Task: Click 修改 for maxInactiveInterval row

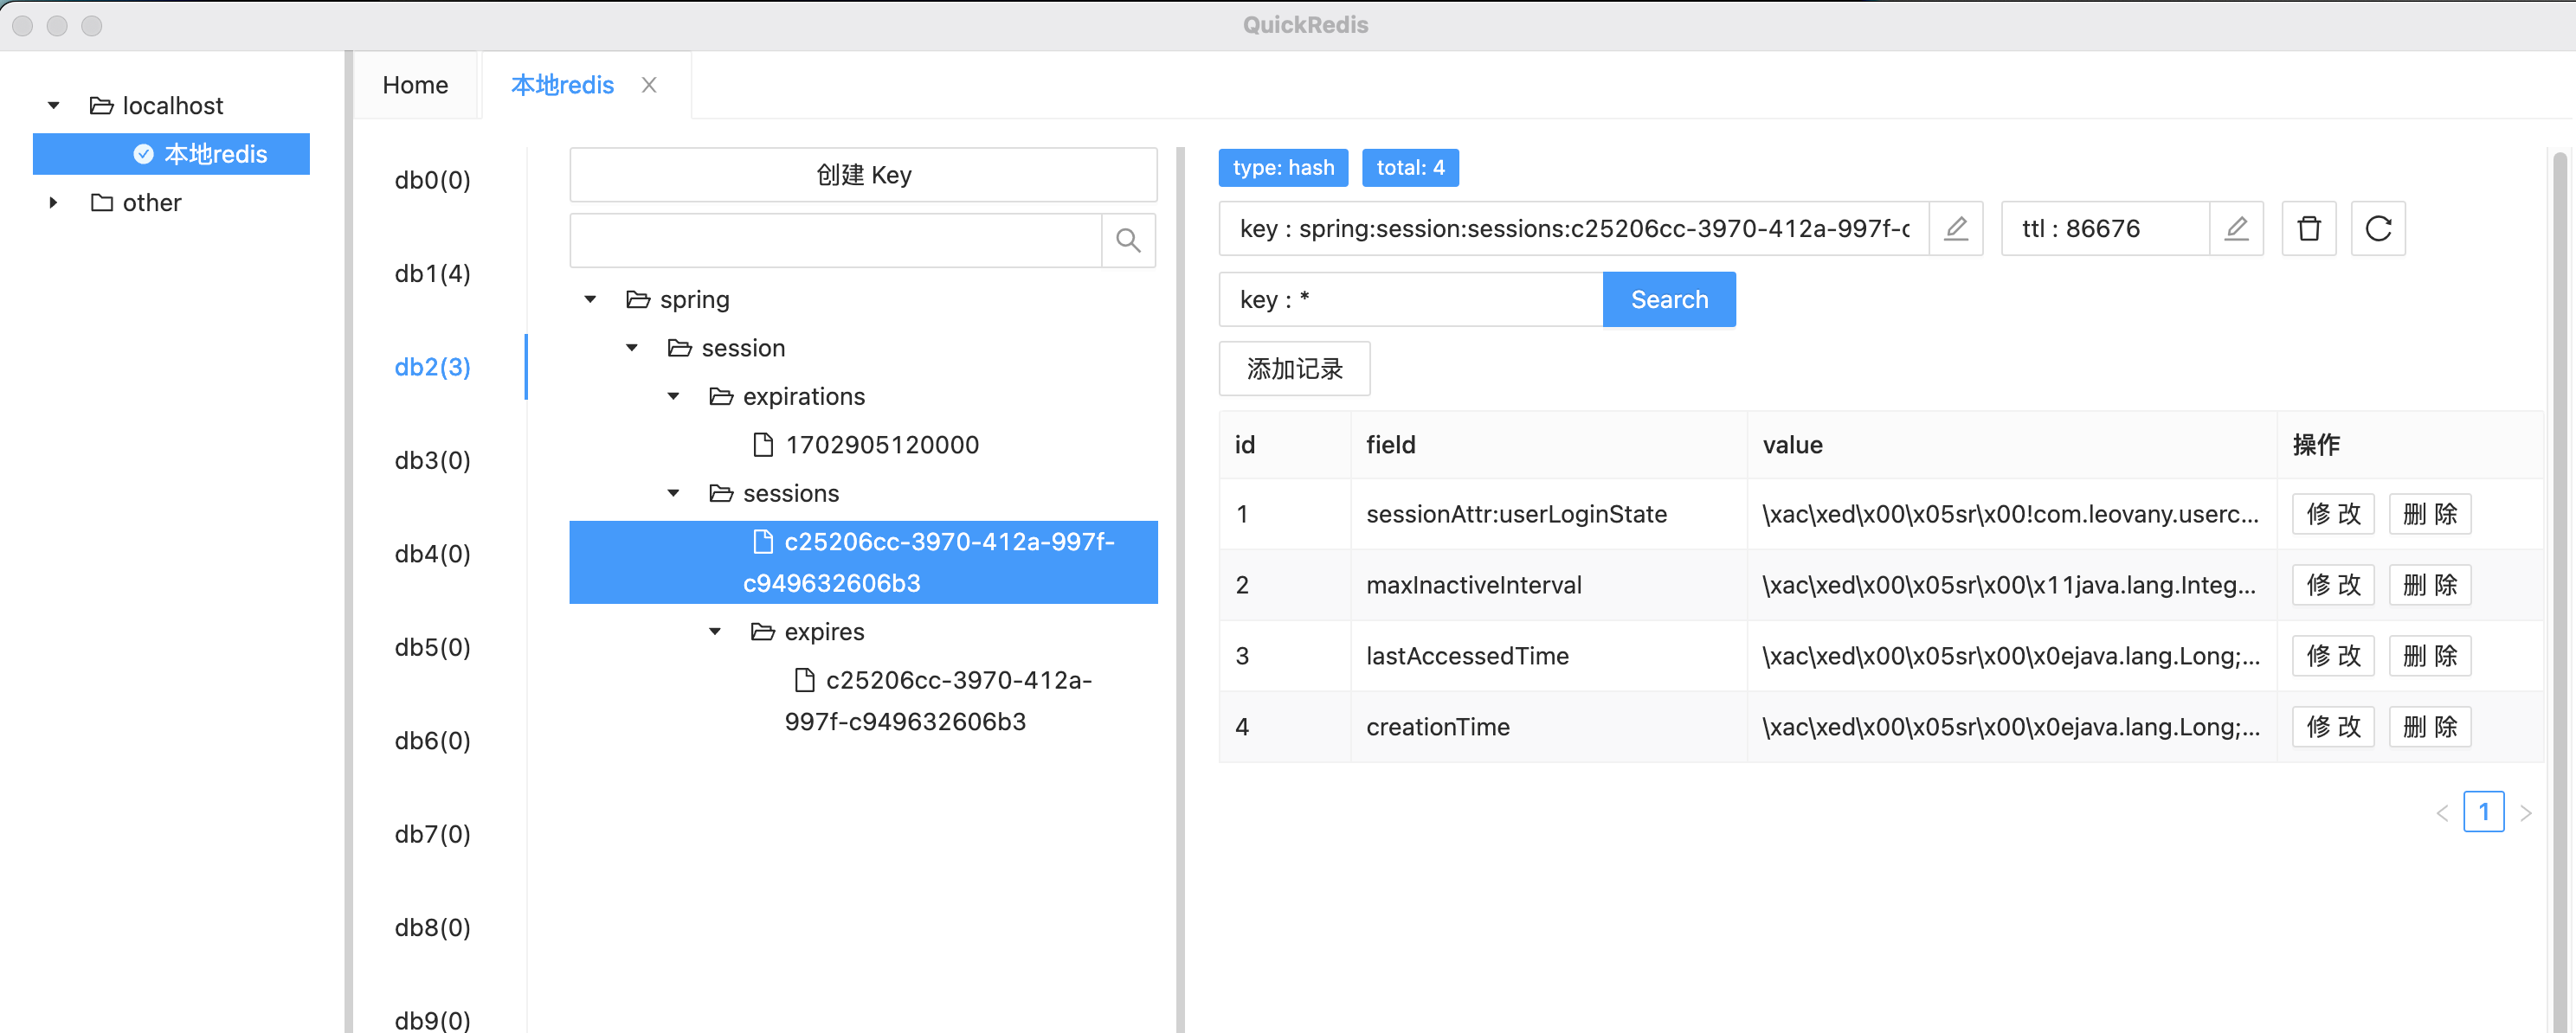Action: point(2333,586)
